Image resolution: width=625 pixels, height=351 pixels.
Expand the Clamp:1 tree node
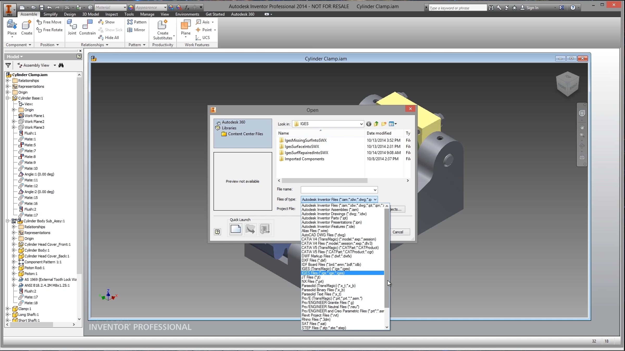point(8,309)
